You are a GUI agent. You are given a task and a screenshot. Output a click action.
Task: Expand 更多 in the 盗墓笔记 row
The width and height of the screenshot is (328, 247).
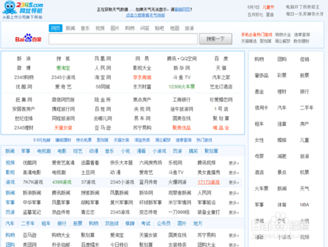(x=234, y=212)
